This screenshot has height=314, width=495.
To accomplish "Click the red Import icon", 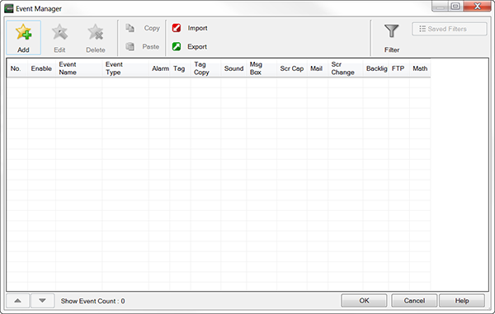I will (177, 28).
